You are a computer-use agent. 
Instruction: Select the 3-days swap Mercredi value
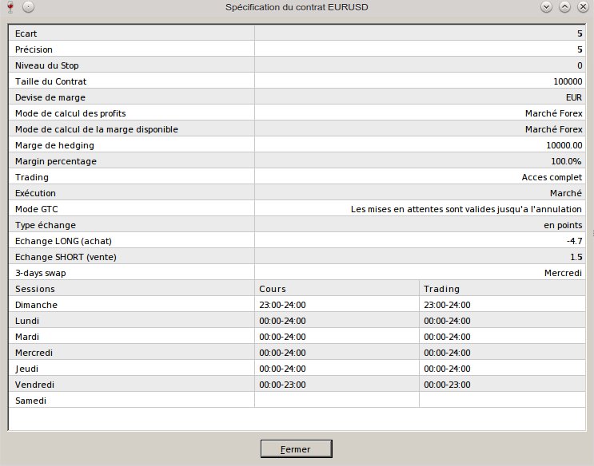563,273
